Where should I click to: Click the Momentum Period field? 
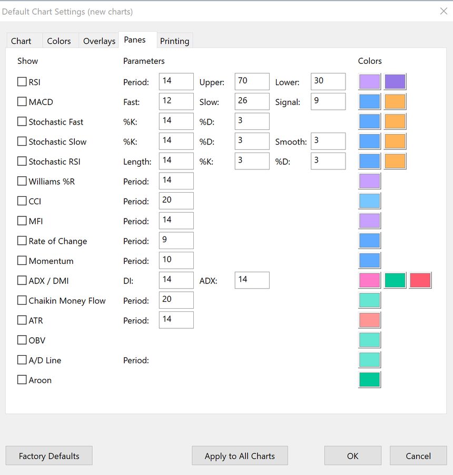(x=176, y=260)
